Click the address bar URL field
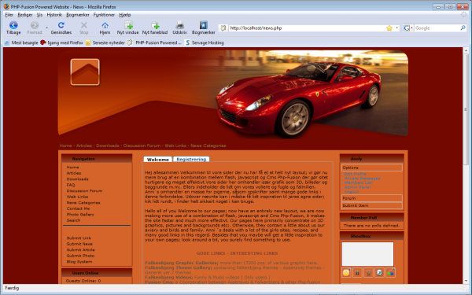472x295 pixels. point(307,28)
